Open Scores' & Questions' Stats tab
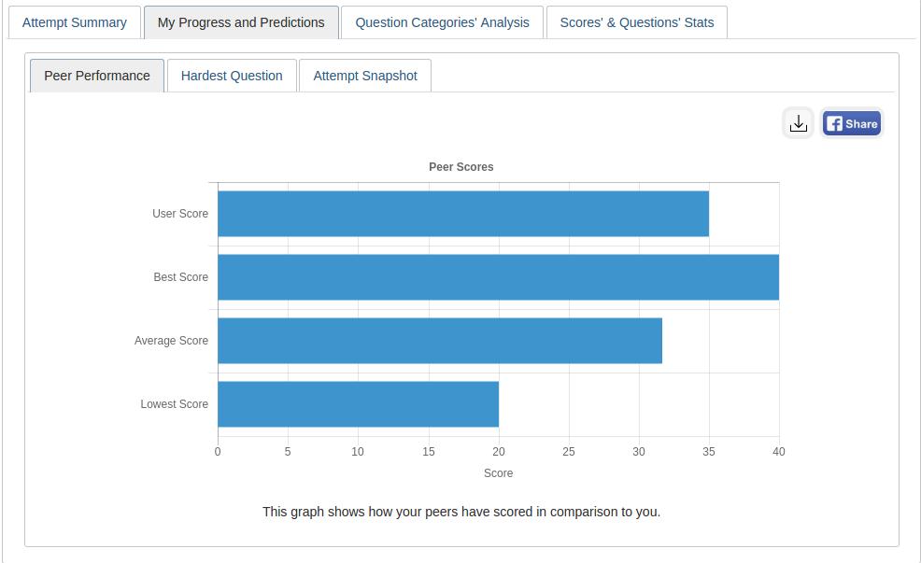The image size is (921, 563). [x=637, y=22]
